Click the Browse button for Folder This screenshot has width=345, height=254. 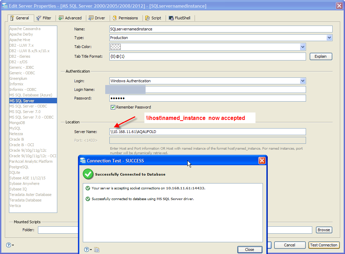324,230
